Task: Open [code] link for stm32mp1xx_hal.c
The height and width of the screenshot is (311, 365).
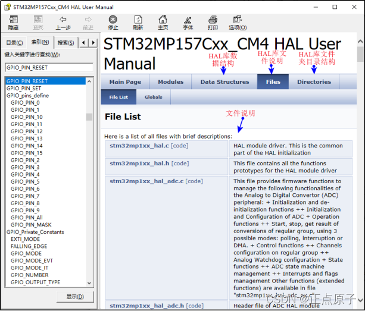Action: click(179, 146)
